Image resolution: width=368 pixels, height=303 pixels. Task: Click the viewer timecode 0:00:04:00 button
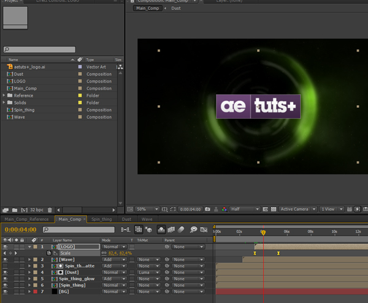(190, 209)
